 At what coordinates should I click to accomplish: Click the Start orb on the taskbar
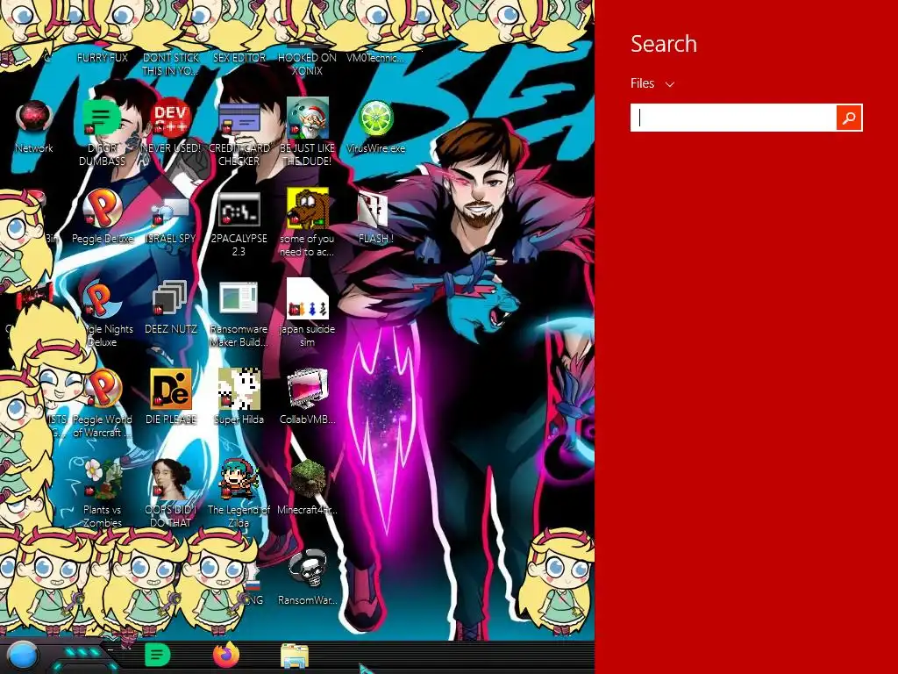pos(23,656)
